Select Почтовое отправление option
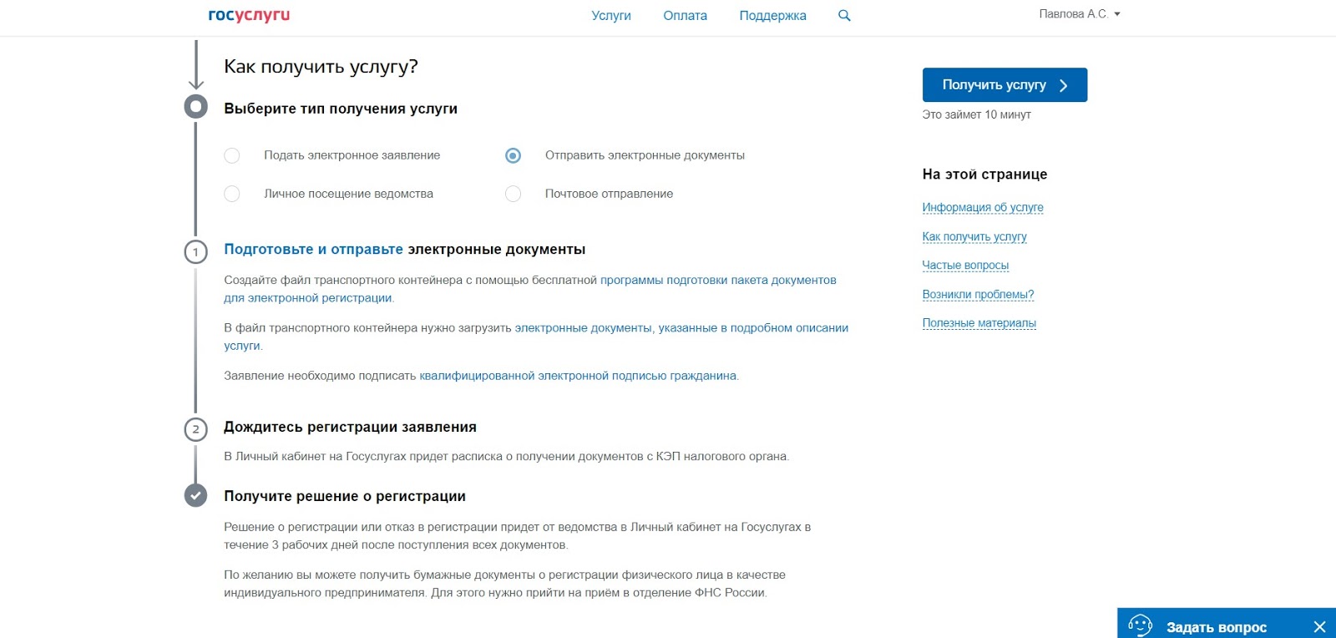 pos(514,194)
